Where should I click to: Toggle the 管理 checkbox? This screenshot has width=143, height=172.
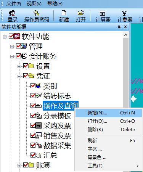(18, 46)
